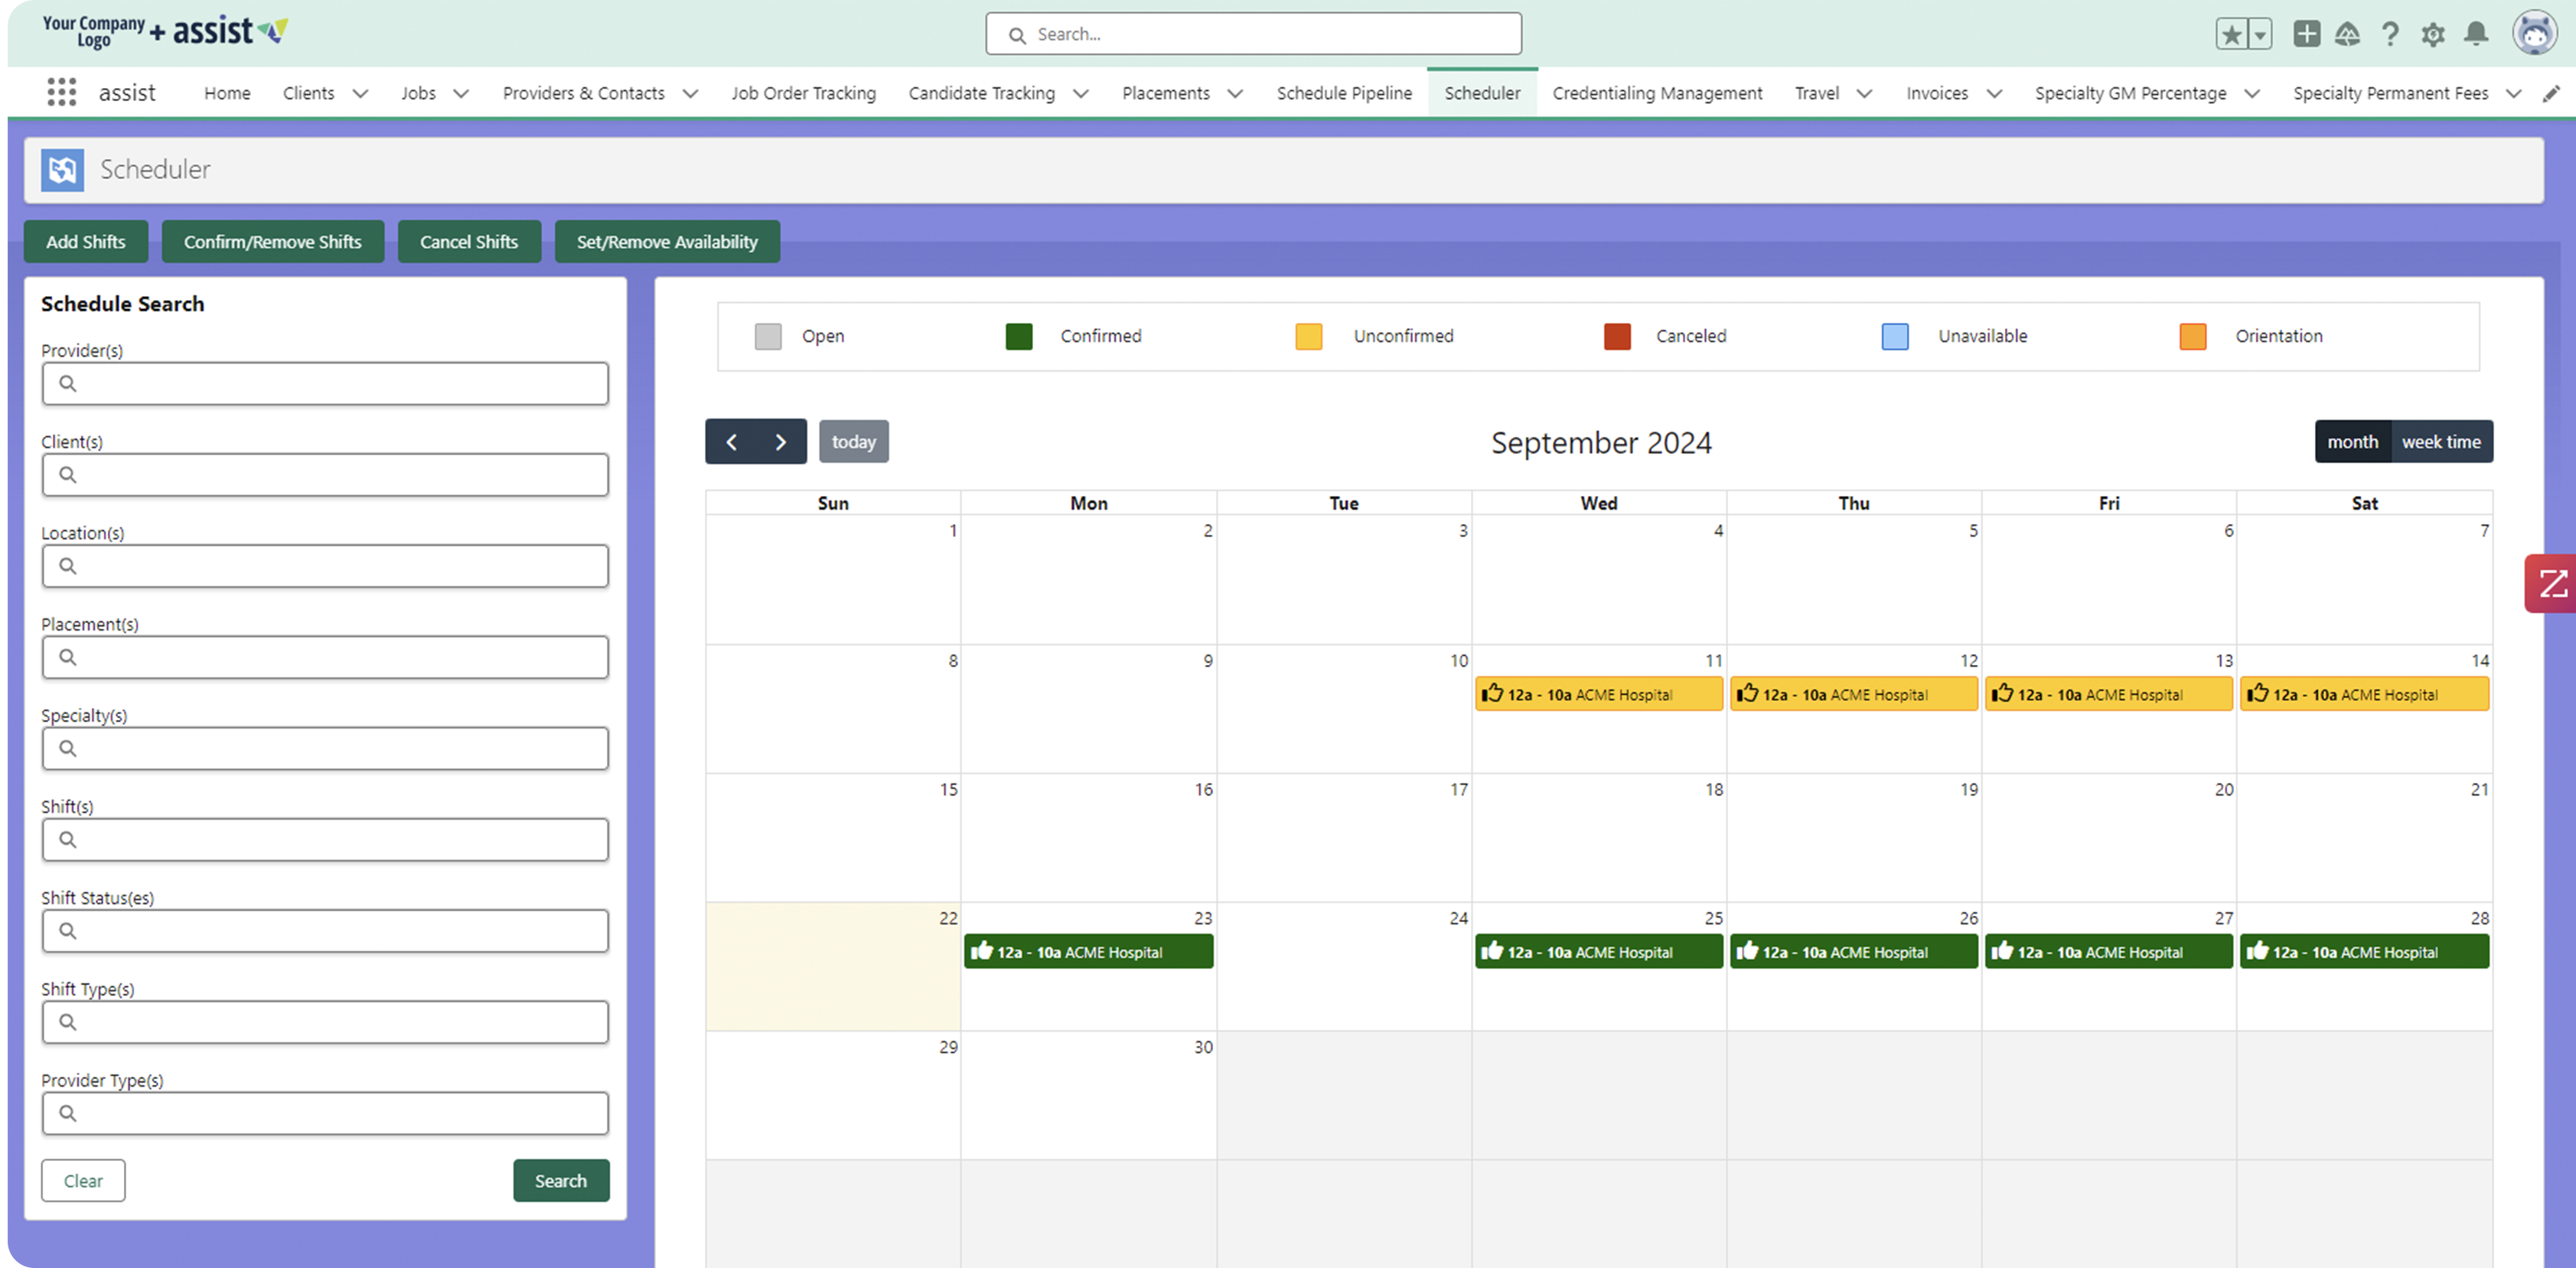Viewport: 2576px width, 1268px height.
Task: Click the Confirm/Remove Shifts button
Action: pyautogui.click(x=273, y=241)
